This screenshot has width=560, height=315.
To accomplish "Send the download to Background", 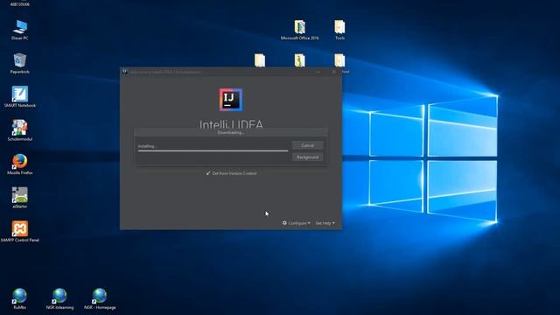I will [307, 157].
